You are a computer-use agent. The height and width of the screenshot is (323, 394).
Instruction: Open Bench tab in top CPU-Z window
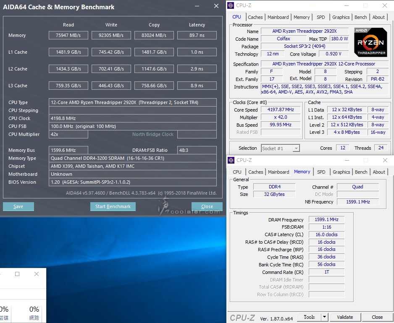[360, 17]
